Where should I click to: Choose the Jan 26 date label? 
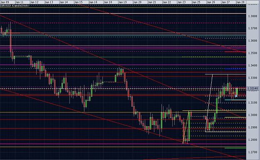211,2
